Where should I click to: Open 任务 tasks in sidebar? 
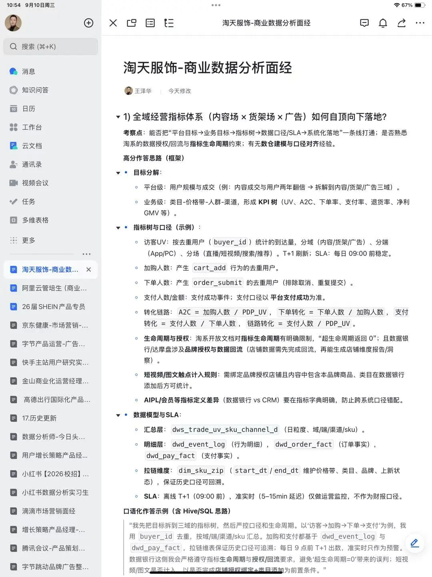coord(51,201)
